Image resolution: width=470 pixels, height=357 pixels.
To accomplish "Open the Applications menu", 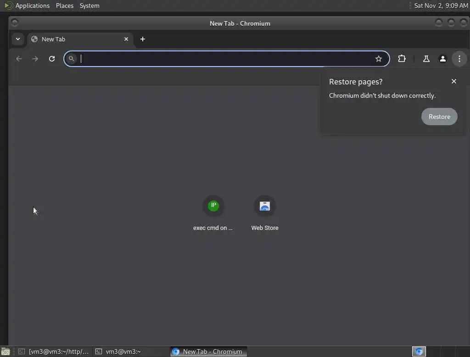I will pyautogui.click(x=33, y=6).
